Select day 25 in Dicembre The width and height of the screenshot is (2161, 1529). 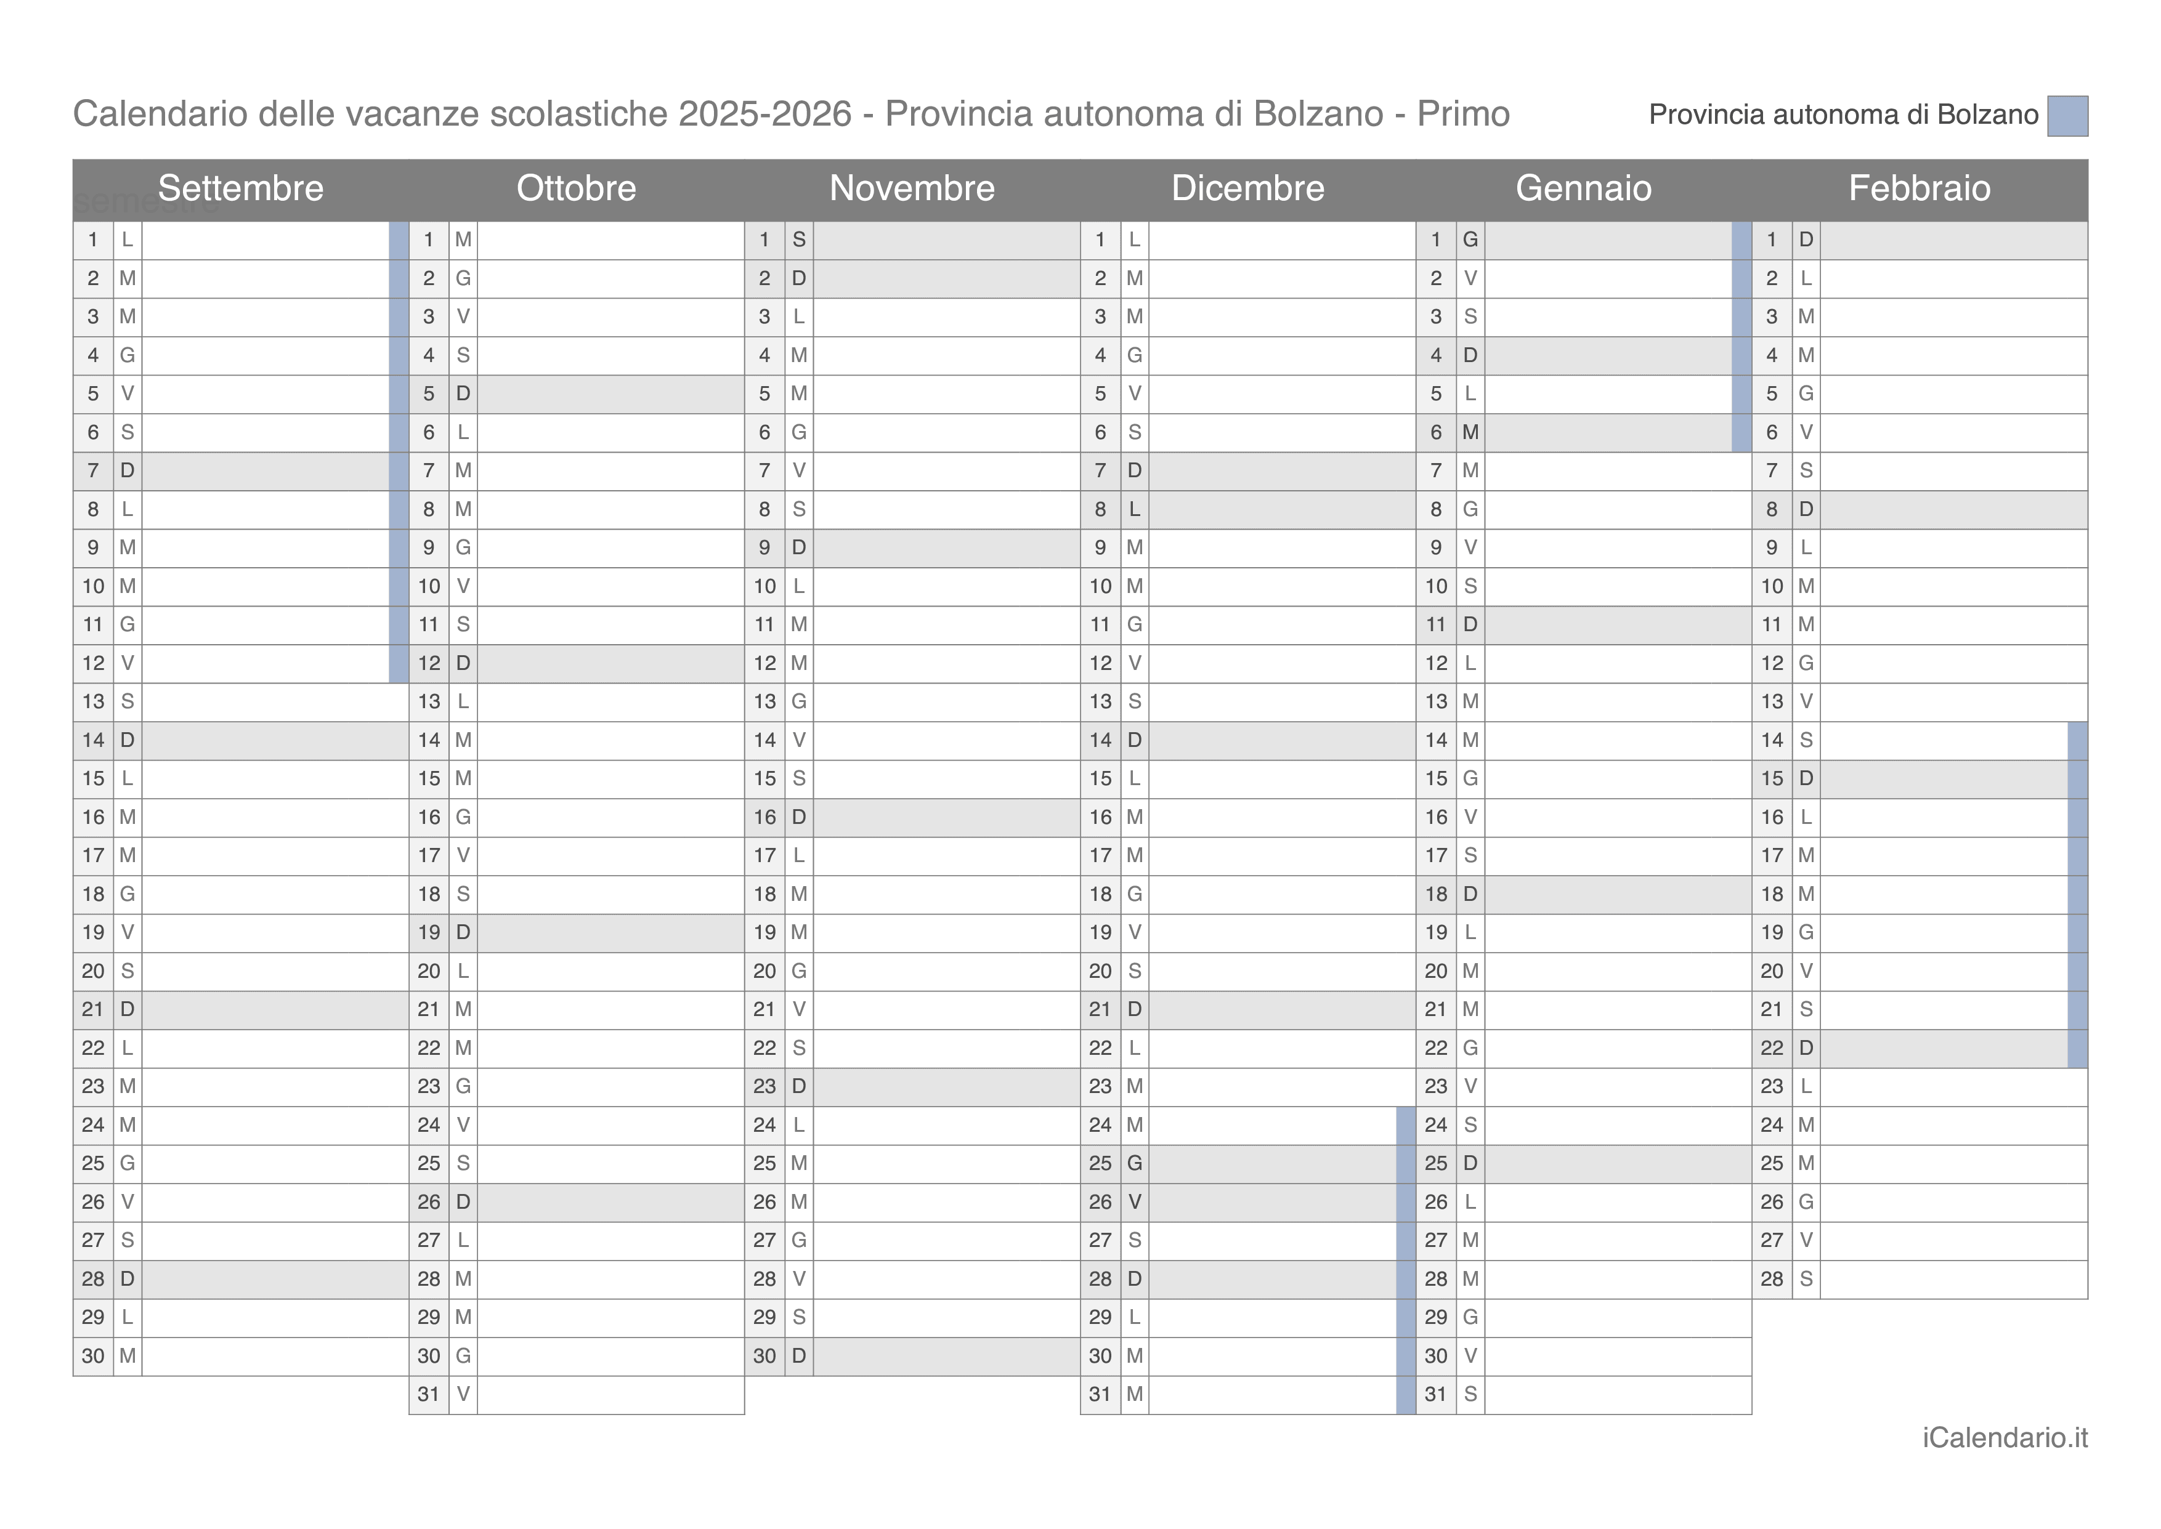(1101, 1164)
